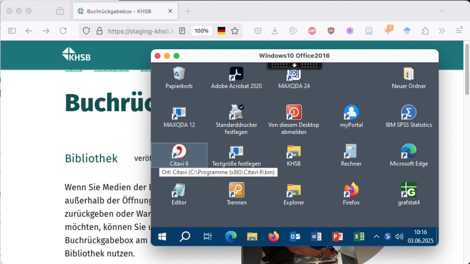Open Word from the taskbar

316,237
